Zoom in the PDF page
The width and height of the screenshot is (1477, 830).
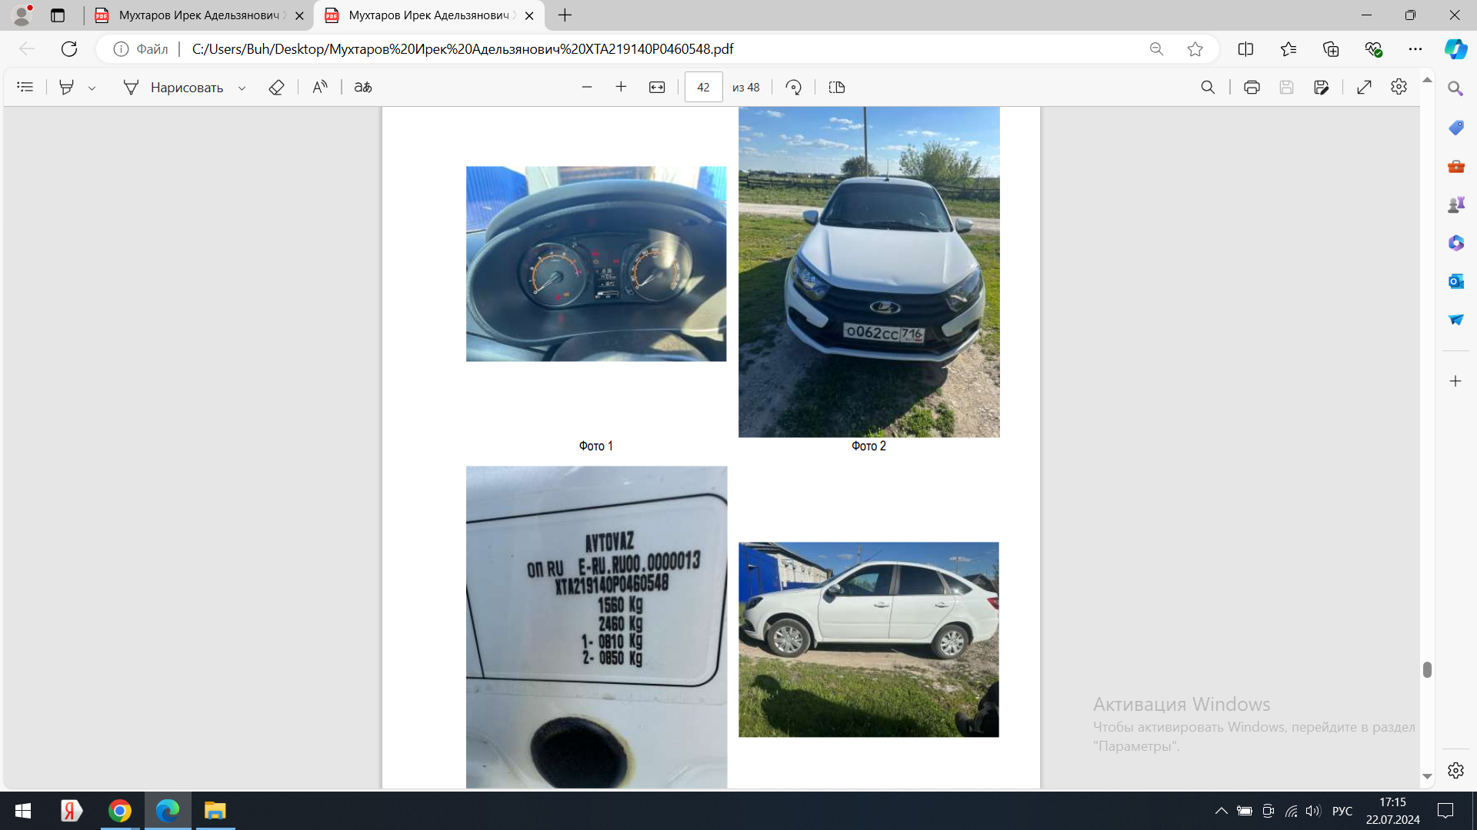621,88
